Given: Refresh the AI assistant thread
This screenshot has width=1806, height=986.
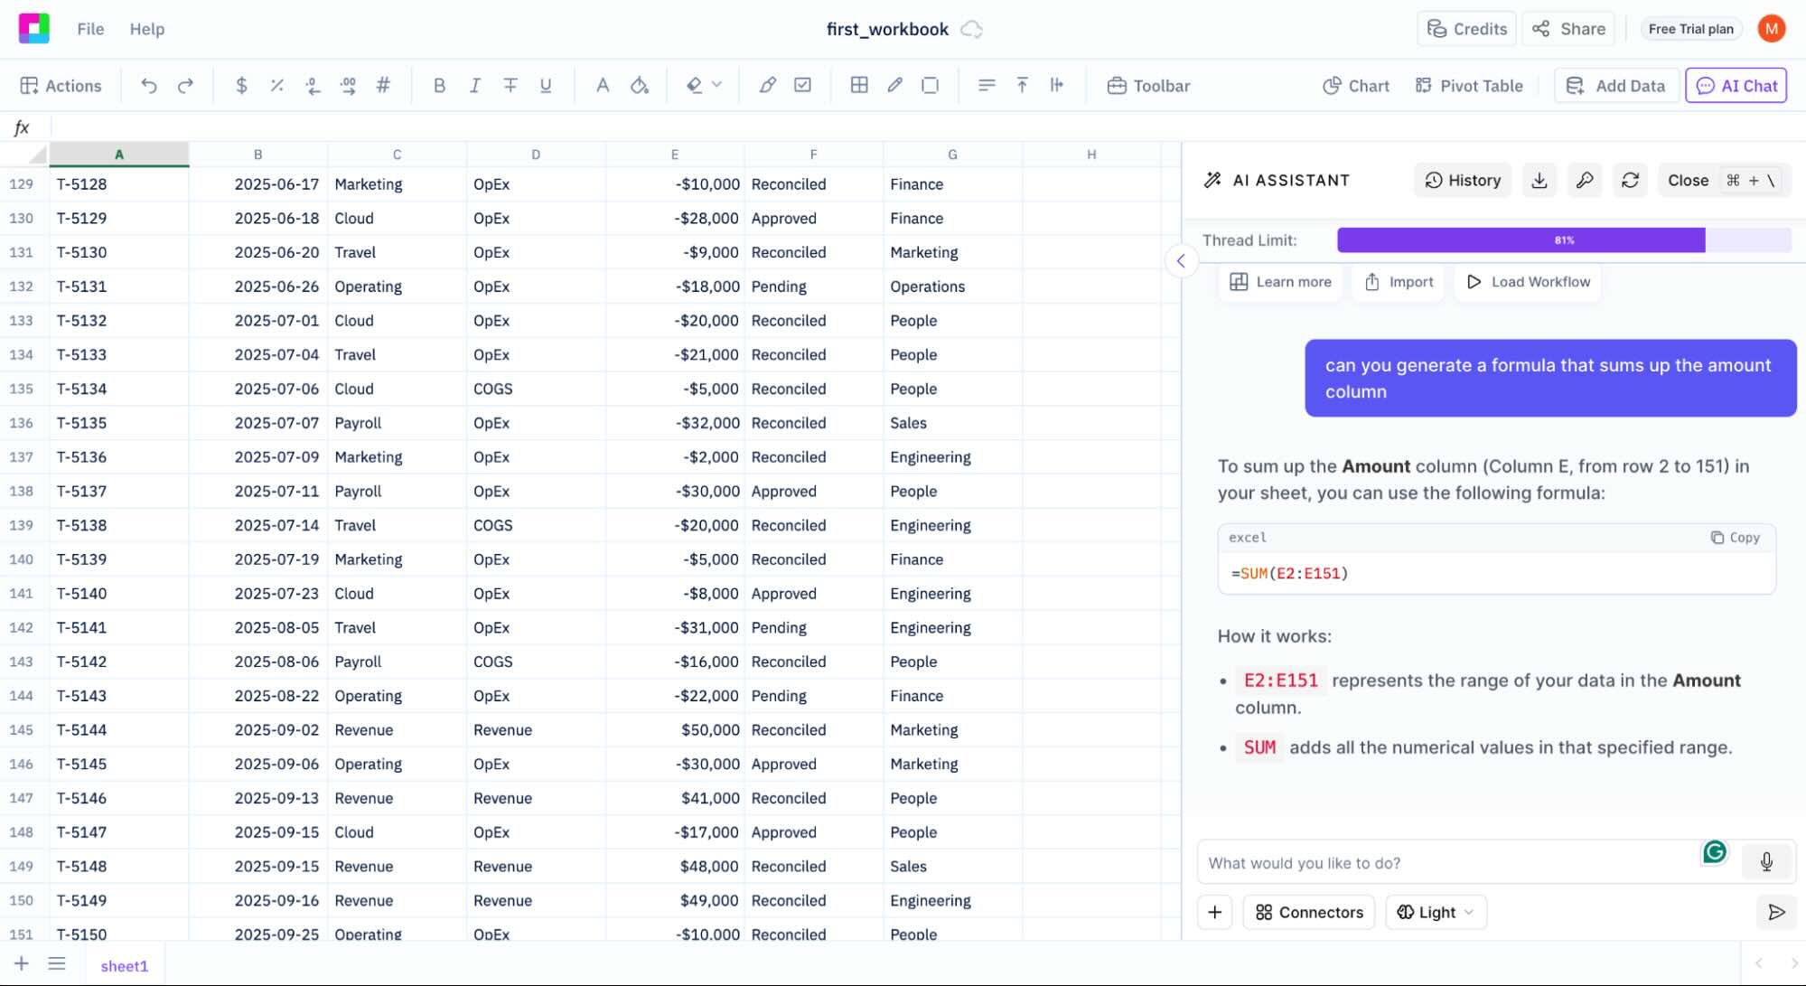Looking at the screenshot, I should [1630, 180].
